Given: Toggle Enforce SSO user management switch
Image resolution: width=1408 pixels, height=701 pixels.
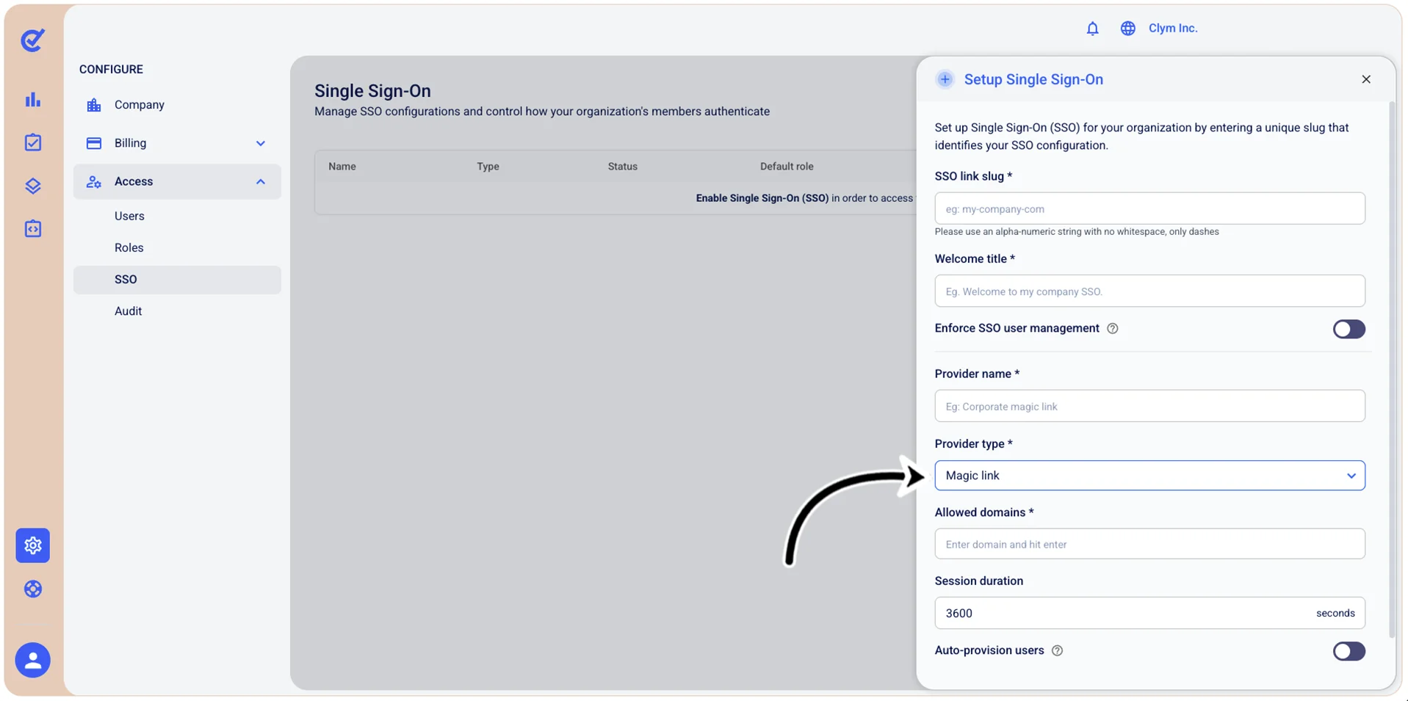Looking at the screenshot, I should (x=1349, y=329).
